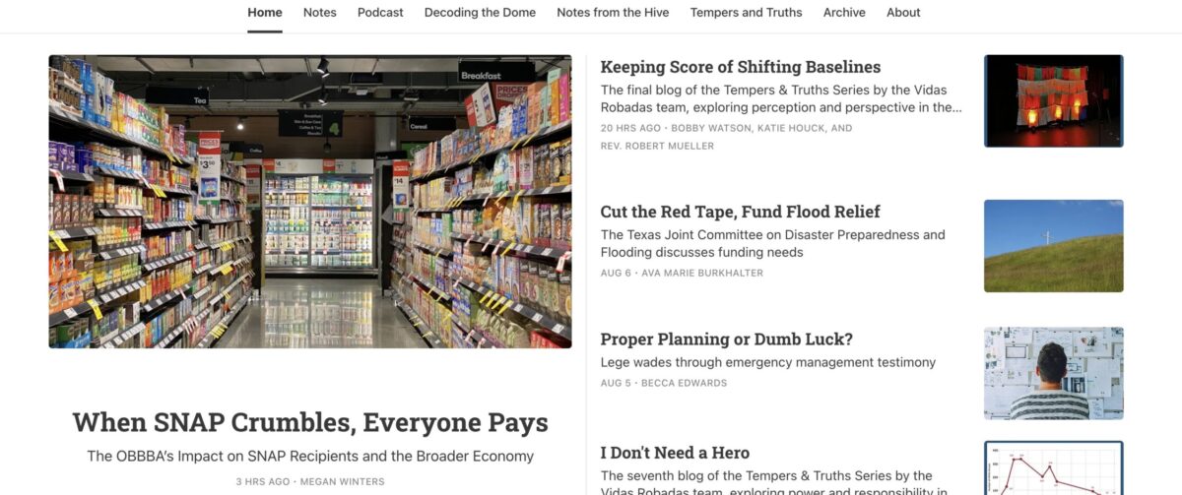The image size is (1182, 495).
Task: Open the OBBBA's Impact on SNAP subtitle
Action: [x=310, y=457]
